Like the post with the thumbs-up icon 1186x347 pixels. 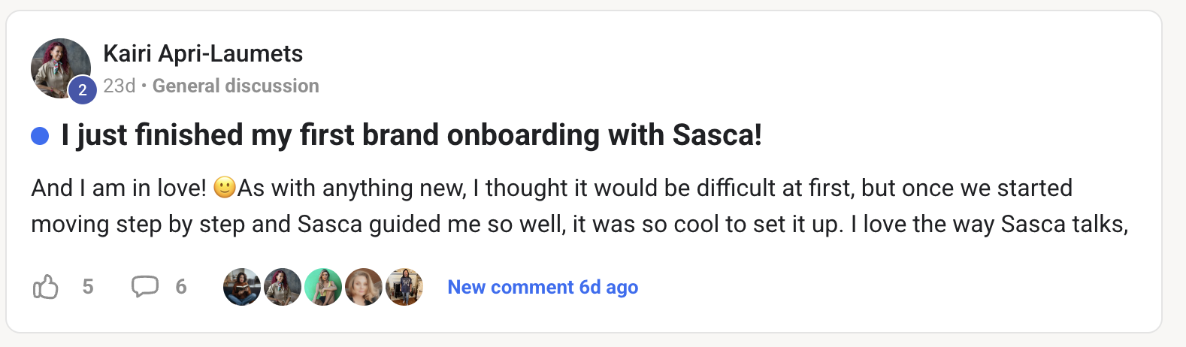[x=46, y=287]
